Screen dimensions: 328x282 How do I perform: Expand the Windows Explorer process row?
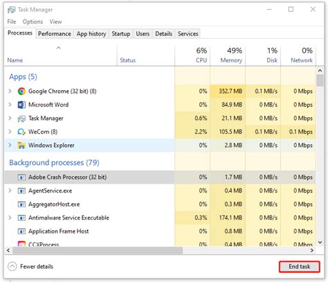click(x=10, y=146)
